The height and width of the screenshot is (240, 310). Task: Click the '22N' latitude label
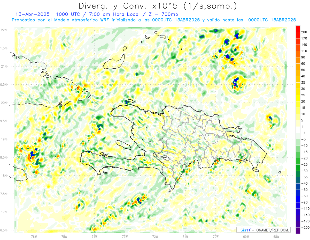click(x=4, y=30)
